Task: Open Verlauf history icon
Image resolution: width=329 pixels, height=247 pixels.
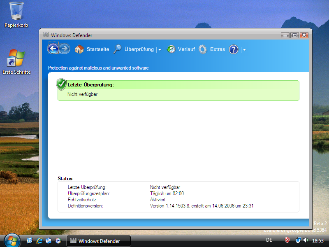Action: [x=171, y=49]
